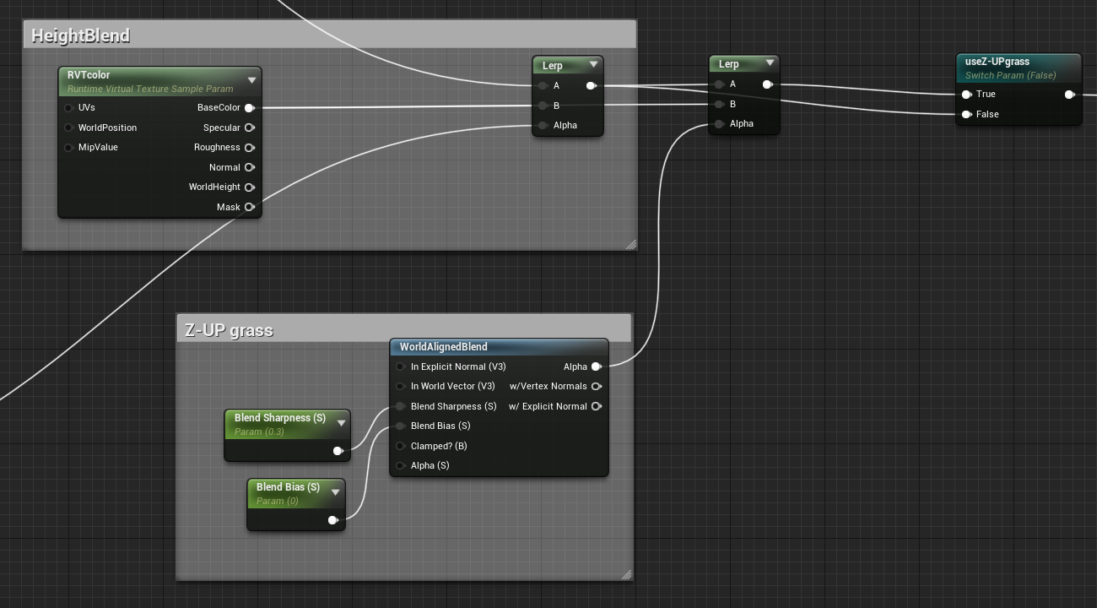Collapse the second Lerp node arrow

point(770,63)
